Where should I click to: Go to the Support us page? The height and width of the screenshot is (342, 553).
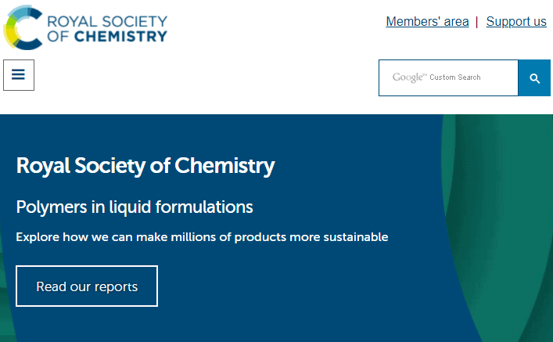click(516, 22)
